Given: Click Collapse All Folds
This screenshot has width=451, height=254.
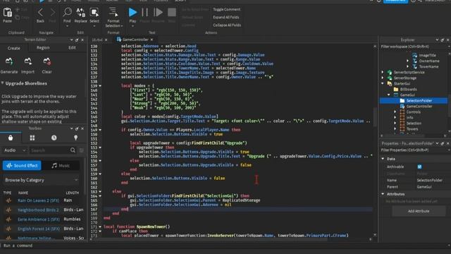Looking at the screenshot, I should [x=227, y=25].
